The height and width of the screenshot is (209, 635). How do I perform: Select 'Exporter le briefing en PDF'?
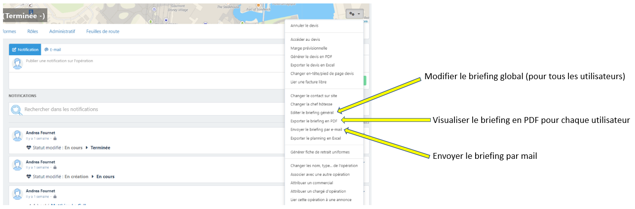coord(314,121)
